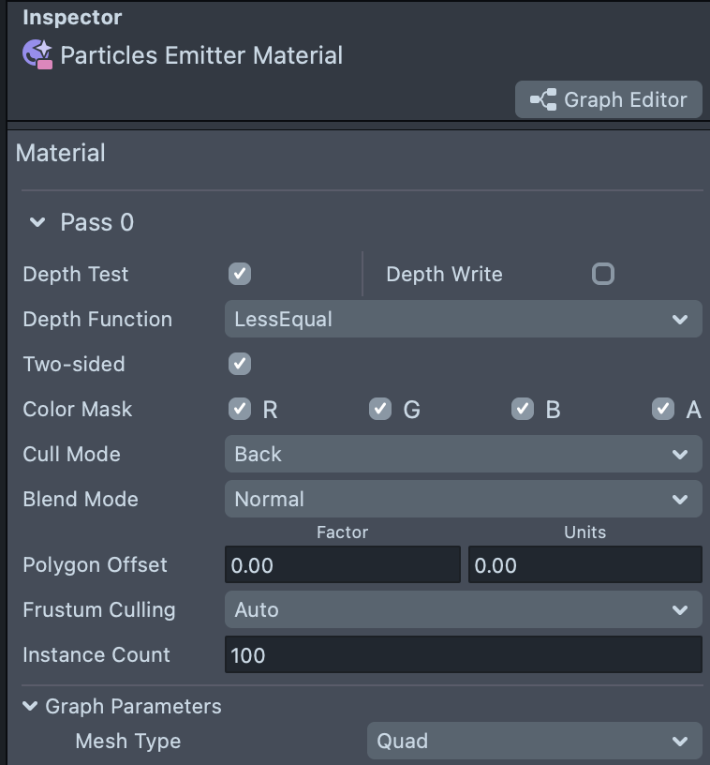Collapse the Graph Parameters section
The height and width of the screenshot is (765, 710).
(31, 706)
